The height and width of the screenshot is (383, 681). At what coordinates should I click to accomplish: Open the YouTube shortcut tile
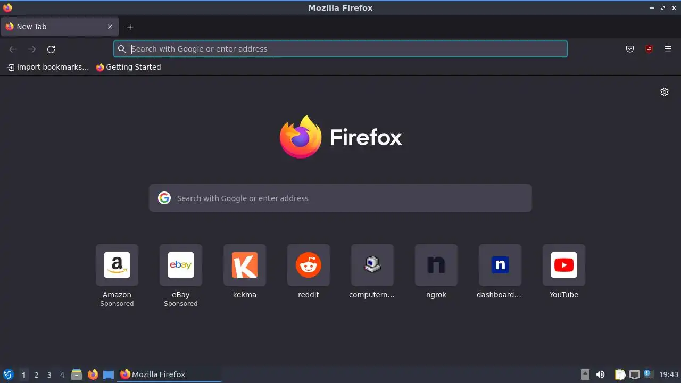tap(564, 265)
